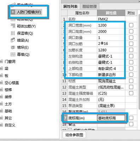Screen dimensions: 140x141
Task: Expand the 空心楼盖 group
Action: (1, 83)
